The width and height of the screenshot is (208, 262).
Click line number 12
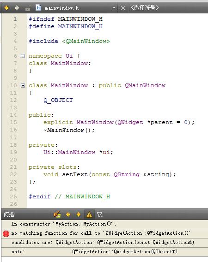tap(13, 100)
